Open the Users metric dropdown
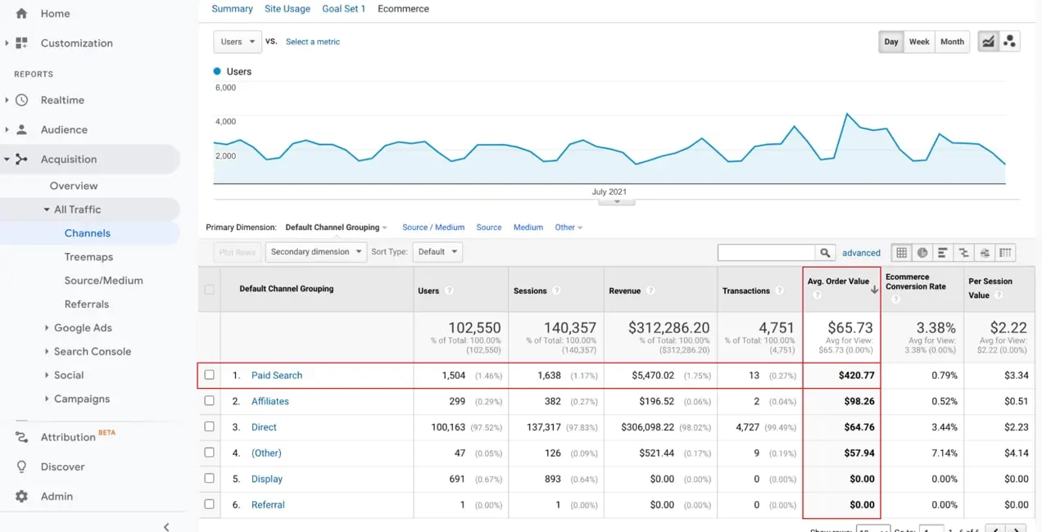Screen dimensions: 1042x532 coord(237,42)
